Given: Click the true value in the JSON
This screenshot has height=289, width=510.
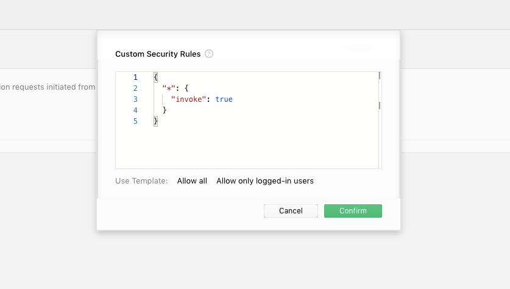Looking at the screenshot, I should (x=224, y=99).
